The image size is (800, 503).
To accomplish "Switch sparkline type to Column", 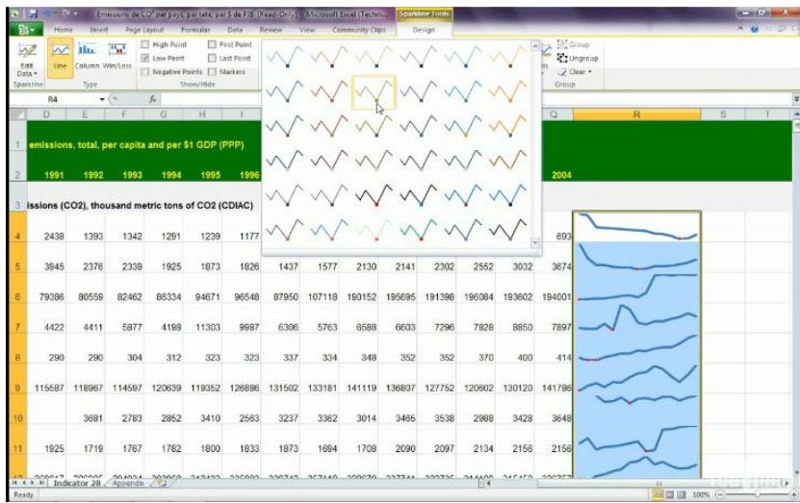I will [88, 57].
